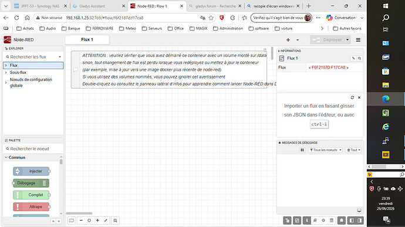Click the flow ID F6F2187D.F17CA8 value
The width and height of the screenshot is (405, 227).
pos(328,67)
